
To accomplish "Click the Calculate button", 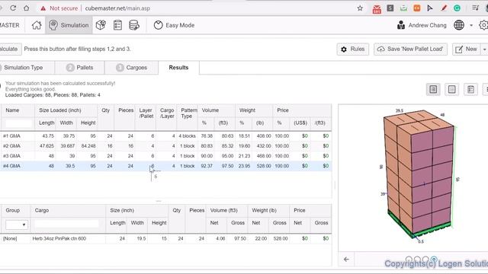I will click(x=10, y=49).
